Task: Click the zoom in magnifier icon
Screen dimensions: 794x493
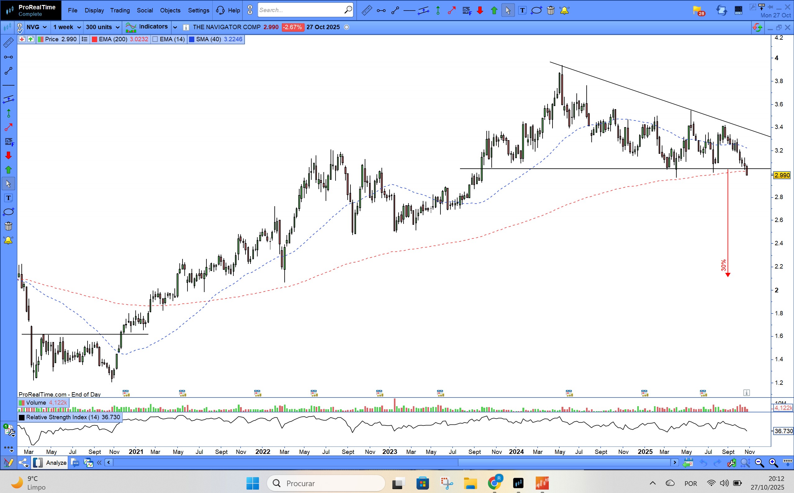Action: click(x=773, y=462)
